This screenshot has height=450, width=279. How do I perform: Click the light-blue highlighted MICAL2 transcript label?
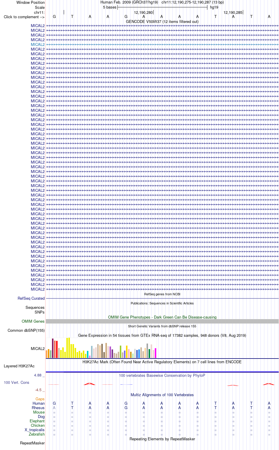pos(38,45)
